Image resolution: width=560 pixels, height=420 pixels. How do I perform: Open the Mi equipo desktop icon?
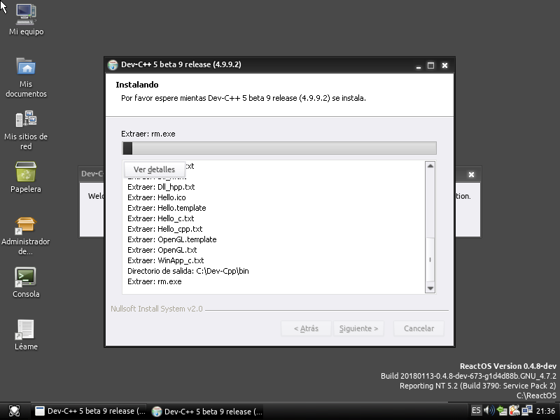tap(26, 14)
